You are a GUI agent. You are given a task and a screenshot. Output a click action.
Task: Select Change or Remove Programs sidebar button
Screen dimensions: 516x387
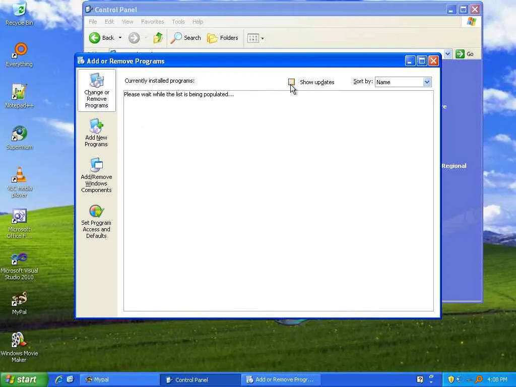click(x=96, y=91)
